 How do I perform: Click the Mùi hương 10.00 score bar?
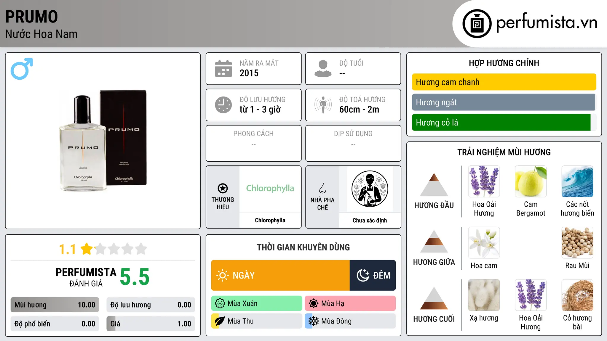click(x=55, y=305)
